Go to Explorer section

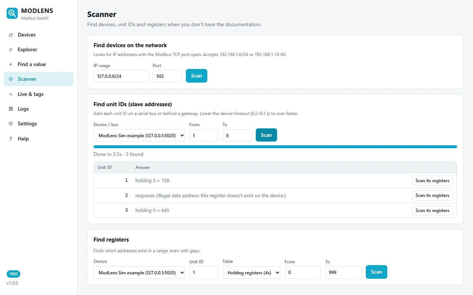tap(38, 49)
